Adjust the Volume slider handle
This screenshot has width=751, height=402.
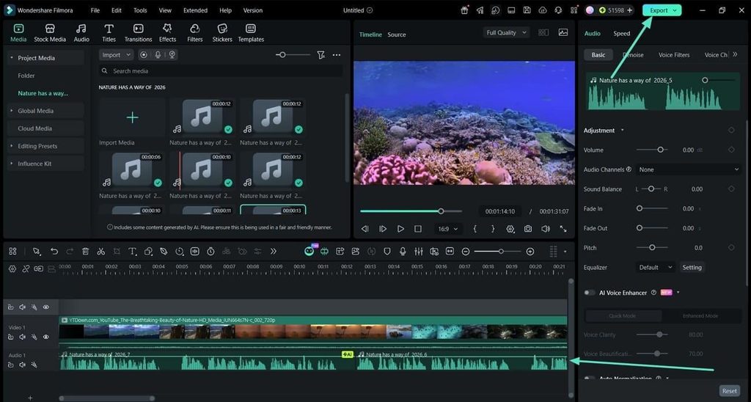pyautogui.click(x=661, y=150)
